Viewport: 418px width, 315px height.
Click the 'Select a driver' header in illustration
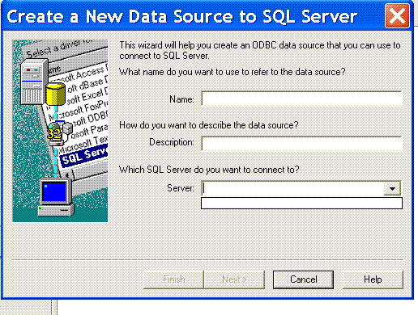[x=58, y=48]
